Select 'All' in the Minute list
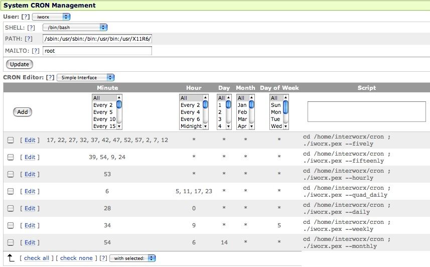Screen dimensions: 430x267 pyautogui.click(x=104, y=98)
